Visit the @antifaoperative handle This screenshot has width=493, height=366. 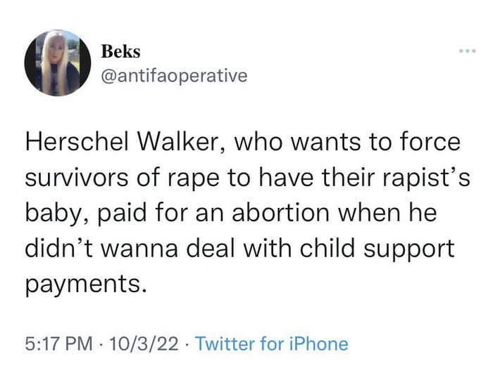tap(174, 76)
